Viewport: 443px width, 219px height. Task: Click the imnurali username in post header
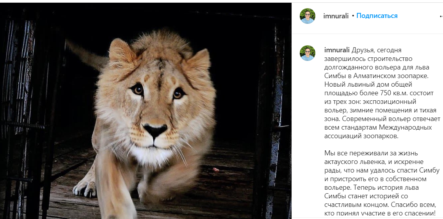(x=336, y=16)
